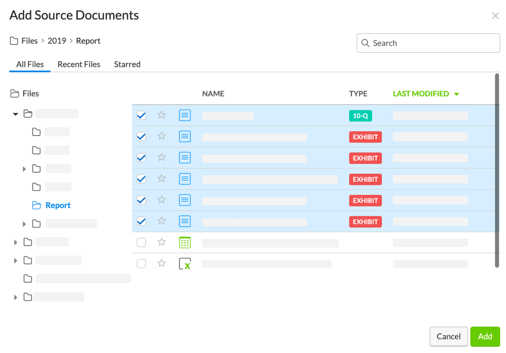The height and width of the screenshot is (353, 506).
Task: Click the document icon in the last EXHIBIT row
Action: tap(185, 221)
